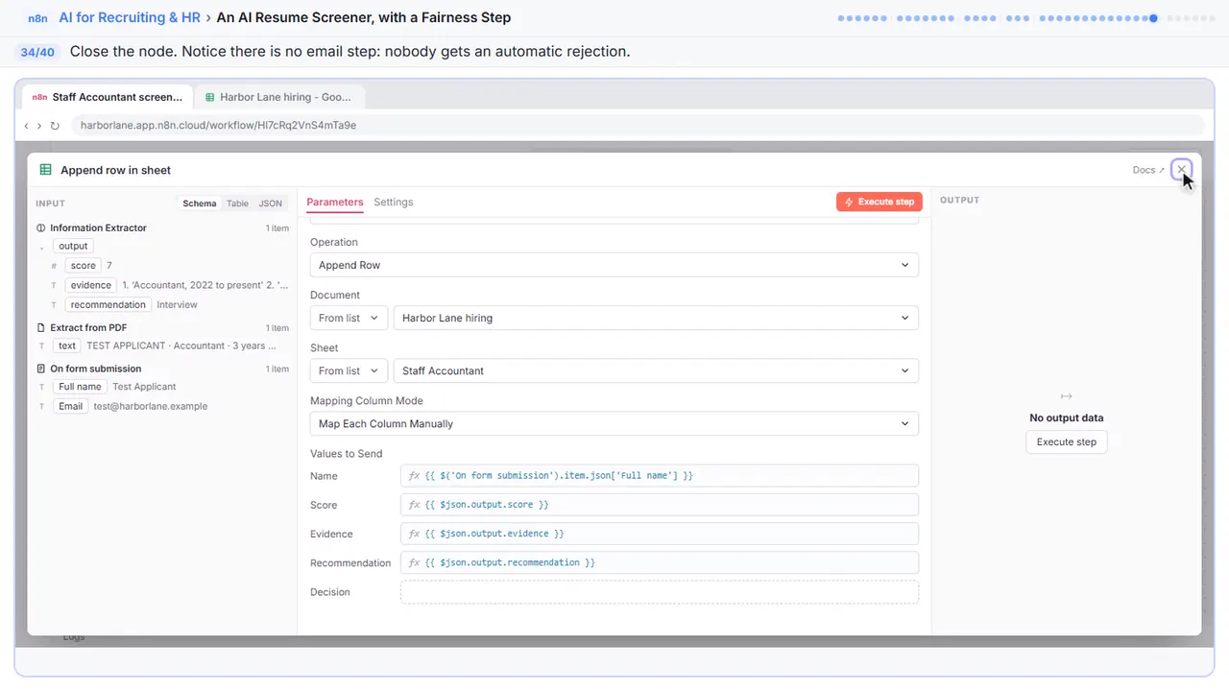Click the Full name field pill
This screenshot has width=1229, height=691.
click(x=80, y=387)
